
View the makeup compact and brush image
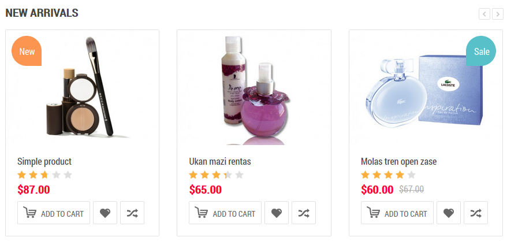click(x=83, y=87)
